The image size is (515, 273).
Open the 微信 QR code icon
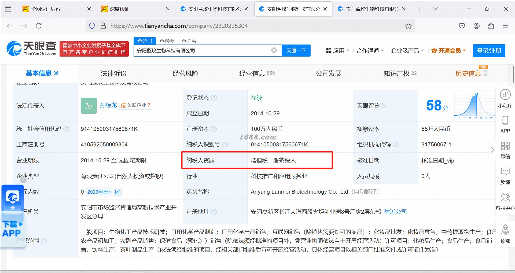coord(505,150)
